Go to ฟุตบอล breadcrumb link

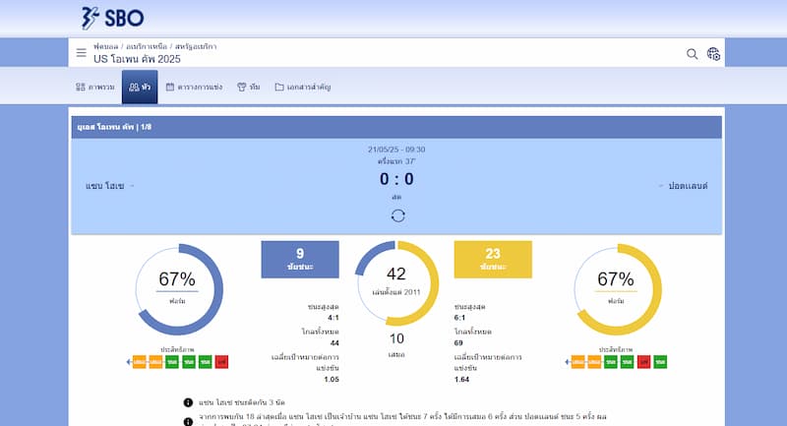pyautogui.click(x=105, y=46)
